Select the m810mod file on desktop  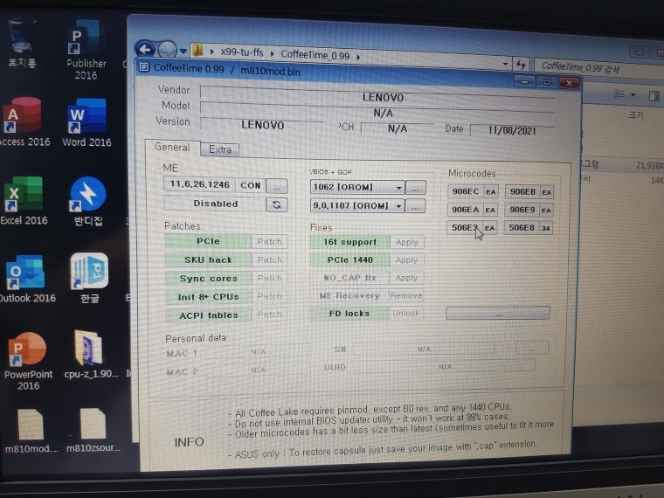pyautogui.click(x=31, y=430)
